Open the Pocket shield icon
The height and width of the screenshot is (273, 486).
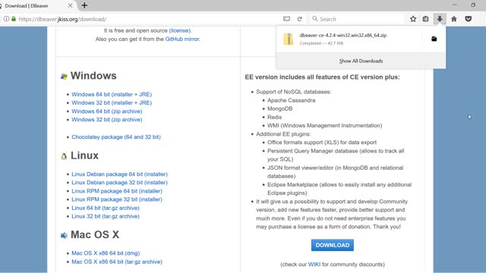tap(469, 19)
